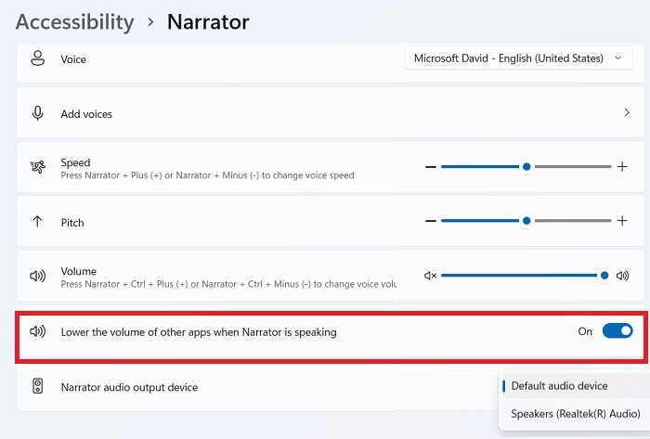Click the Narrator audio output device speaker icon
Screen dimensions: 650x439
(x=38, y=386)
